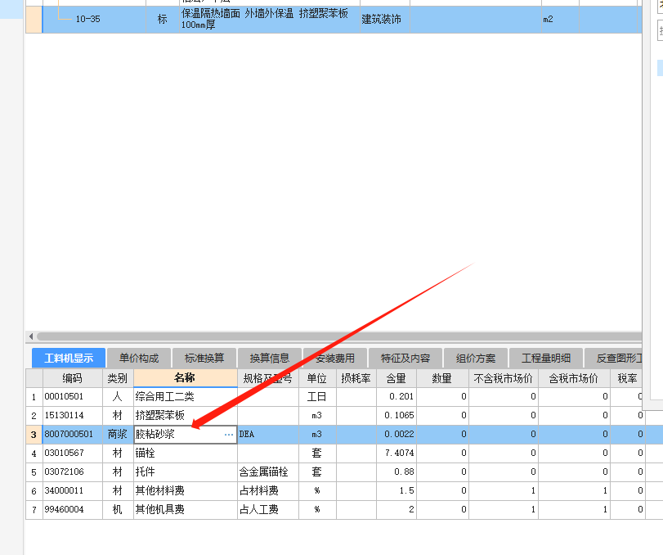Open the 单价构成 tab

pyautogui.click(x=139, y=359)
